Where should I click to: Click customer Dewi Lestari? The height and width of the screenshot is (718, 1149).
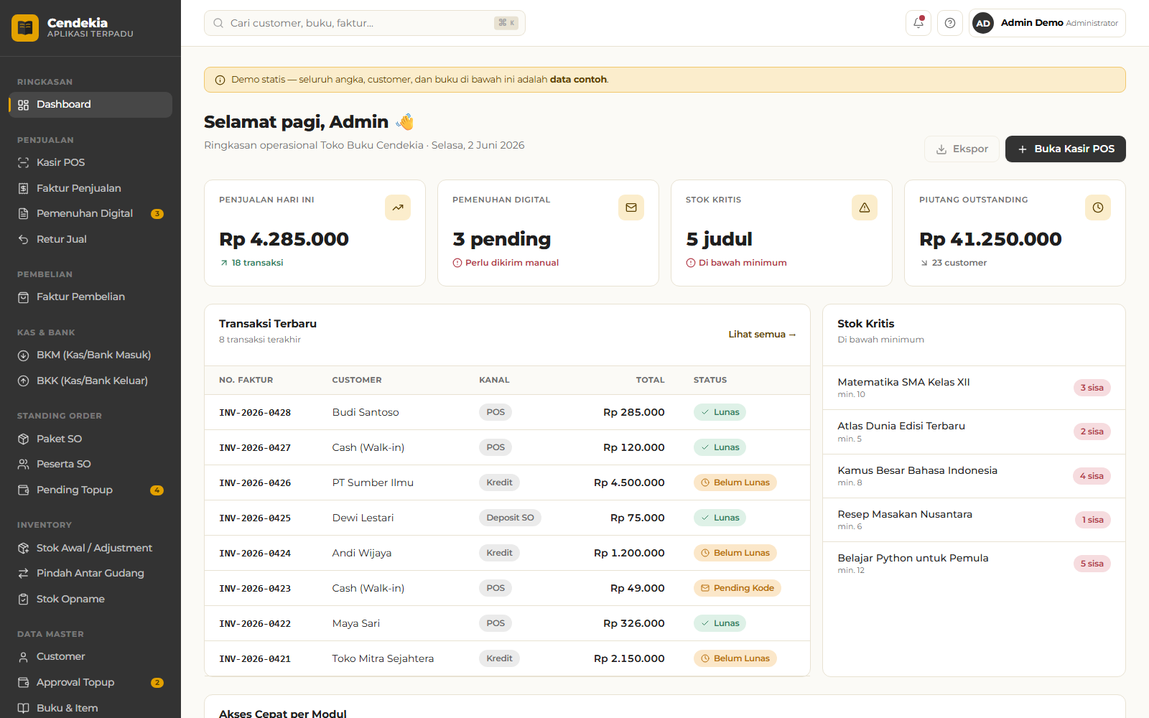click(363, 518)
